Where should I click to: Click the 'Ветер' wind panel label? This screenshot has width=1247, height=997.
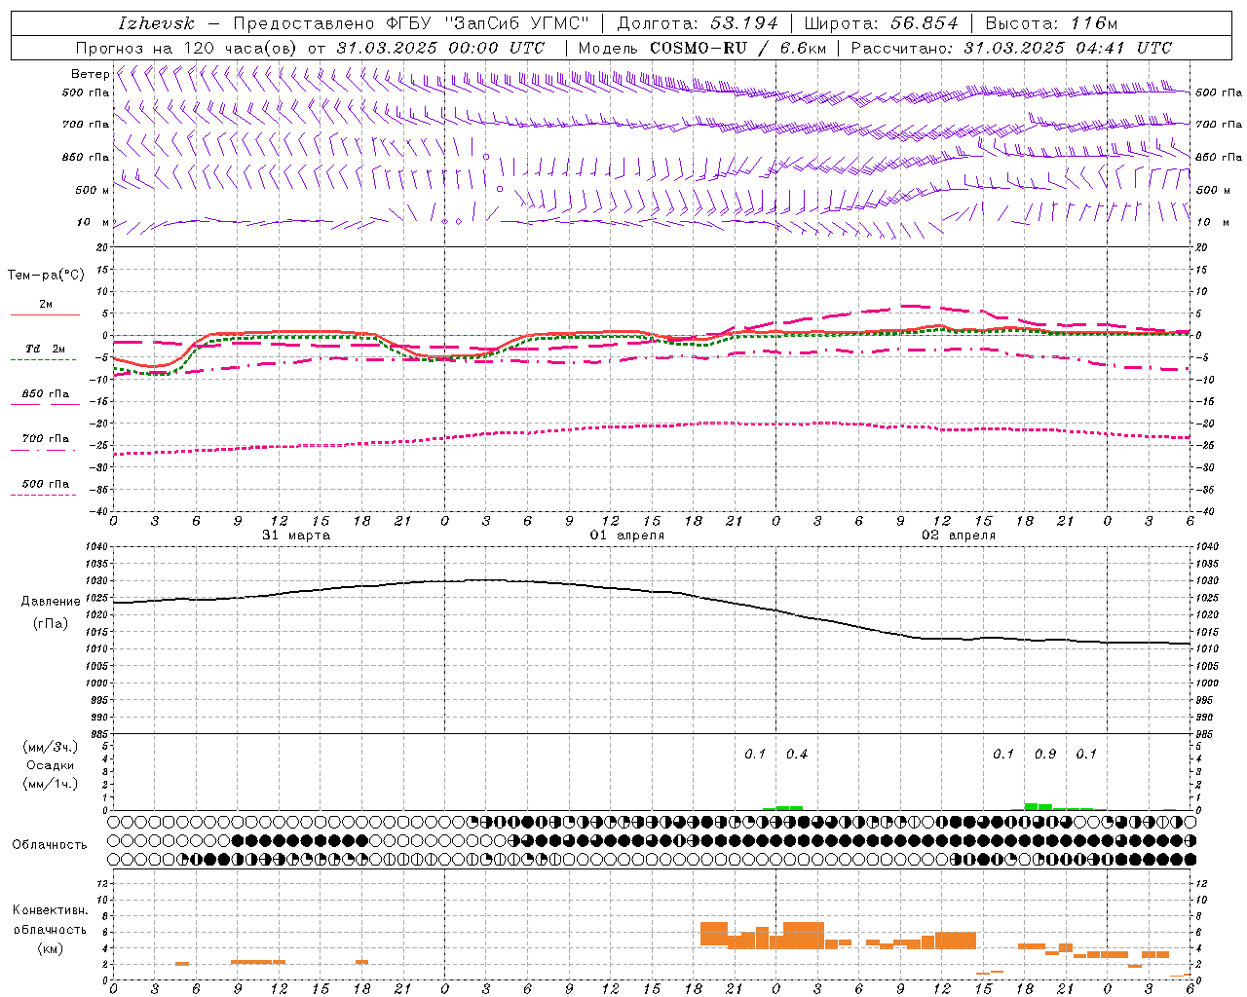click(x=90, y=74)
